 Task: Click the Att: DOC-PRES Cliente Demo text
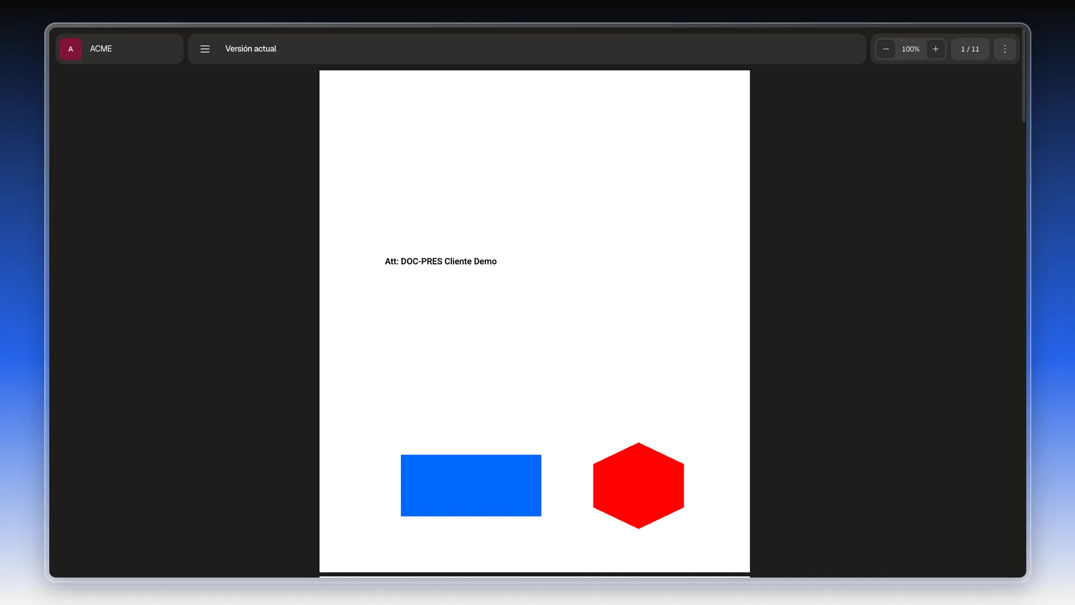point(441,262)
